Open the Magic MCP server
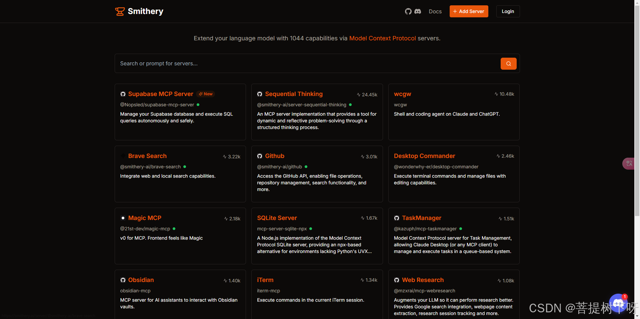The height and width of the screenshot is (319, 640). click(x=145, y=218)
